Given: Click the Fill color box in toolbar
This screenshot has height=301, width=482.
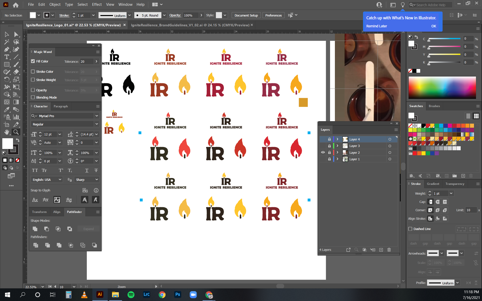Looking at the screenshot, I should 8,143.
